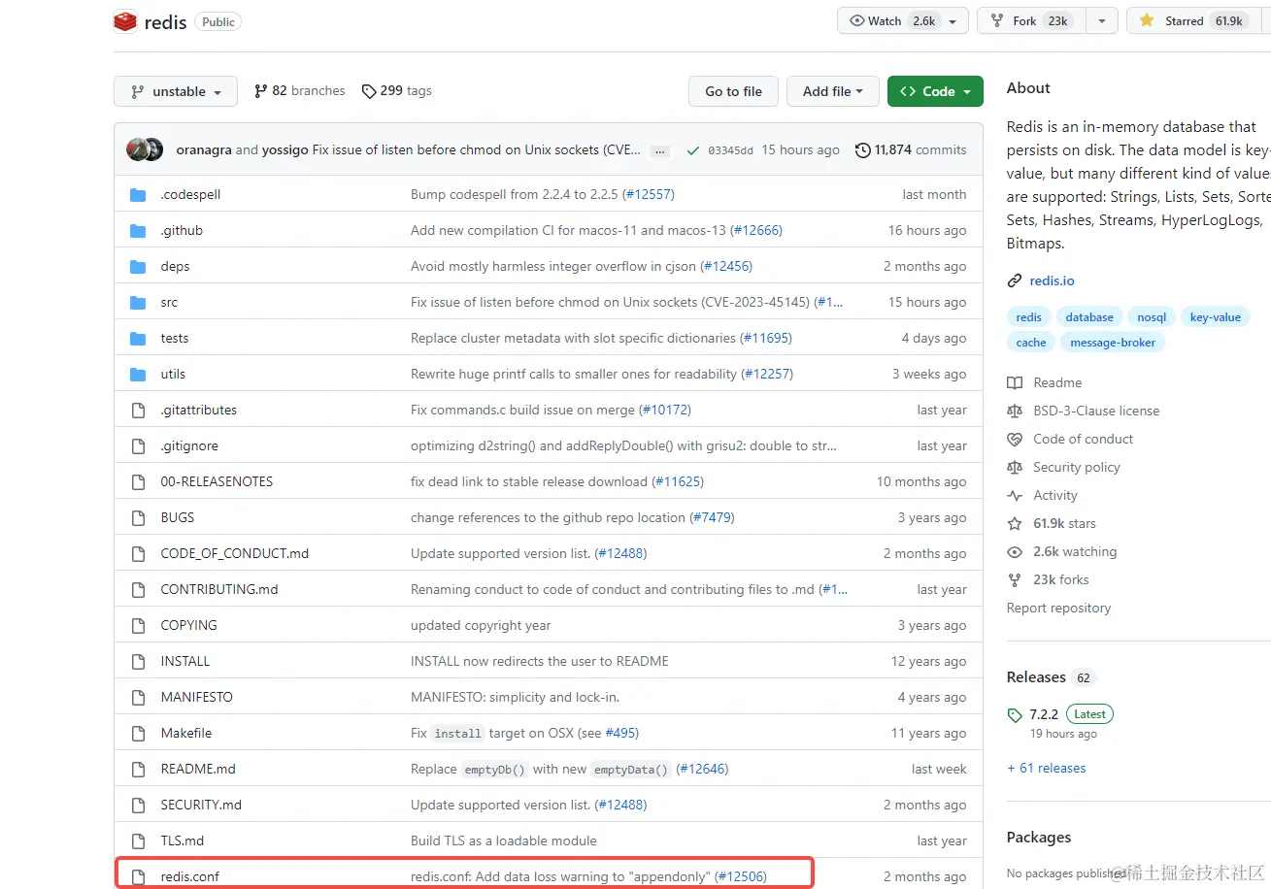Viewport: 1271px width, 889px height.
Task: Open the Security policy link
Action: point(1077,468)
